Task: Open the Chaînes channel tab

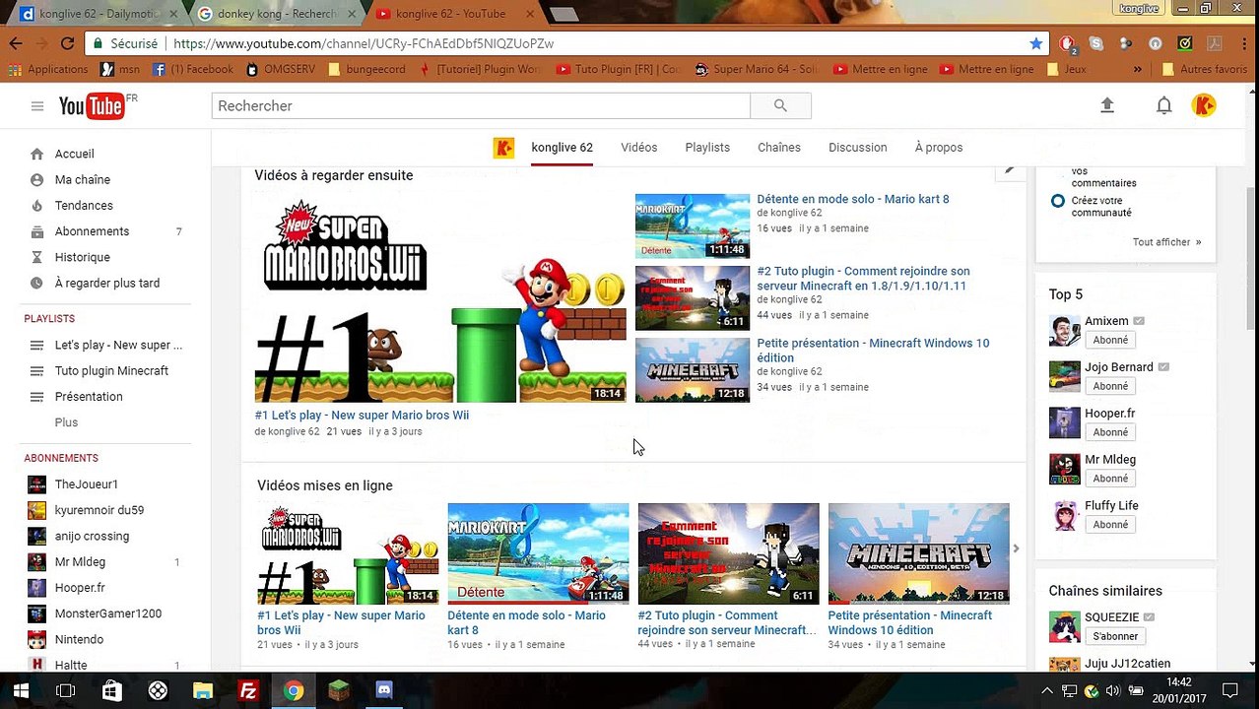Action: pyautogui.click(x=779, y=148)
